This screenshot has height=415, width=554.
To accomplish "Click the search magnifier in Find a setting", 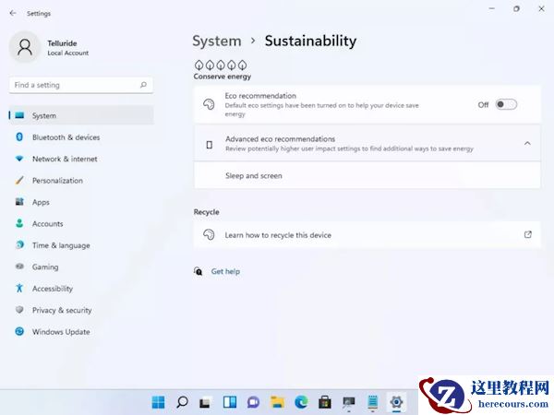I will point(143,85).
